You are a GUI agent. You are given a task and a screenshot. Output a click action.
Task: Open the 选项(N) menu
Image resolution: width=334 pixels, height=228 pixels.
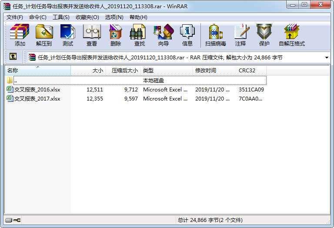pos(114,17)
